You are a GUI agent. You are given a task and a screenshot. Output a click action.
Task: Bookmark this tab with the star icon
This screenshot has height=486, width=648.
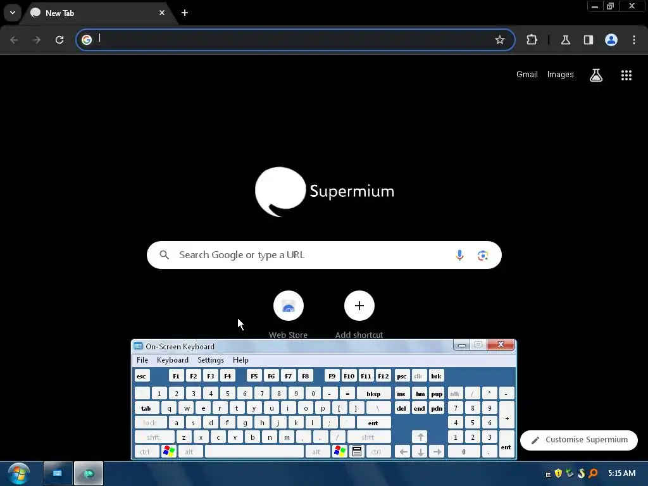[x=500, y=40]
